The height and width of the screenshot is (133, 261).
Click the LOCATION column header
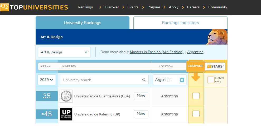(x=166, y=66)
